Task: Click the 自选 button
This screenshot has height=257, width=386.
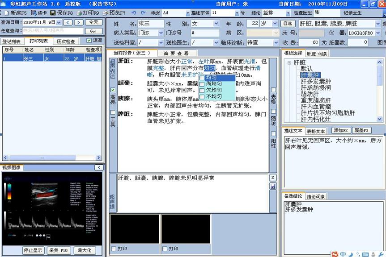Action: click(288, 24)
